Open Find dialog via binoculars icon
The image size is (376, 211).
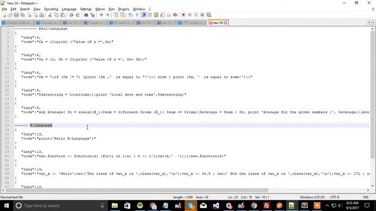[86, 15]
